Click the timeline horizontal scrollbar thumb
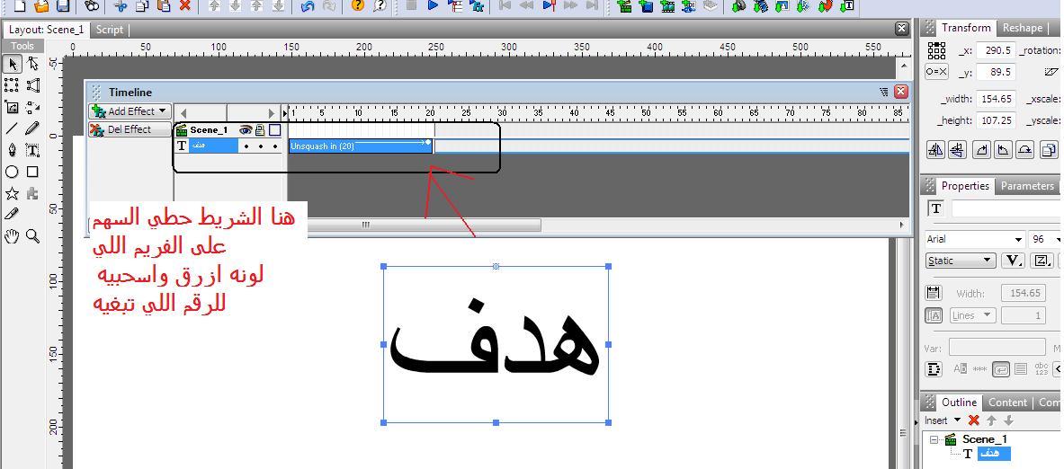 pos(365,225)
